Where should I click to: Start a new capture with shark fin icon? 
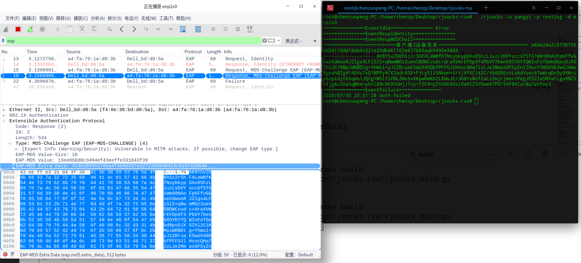(x=6, y=29)
